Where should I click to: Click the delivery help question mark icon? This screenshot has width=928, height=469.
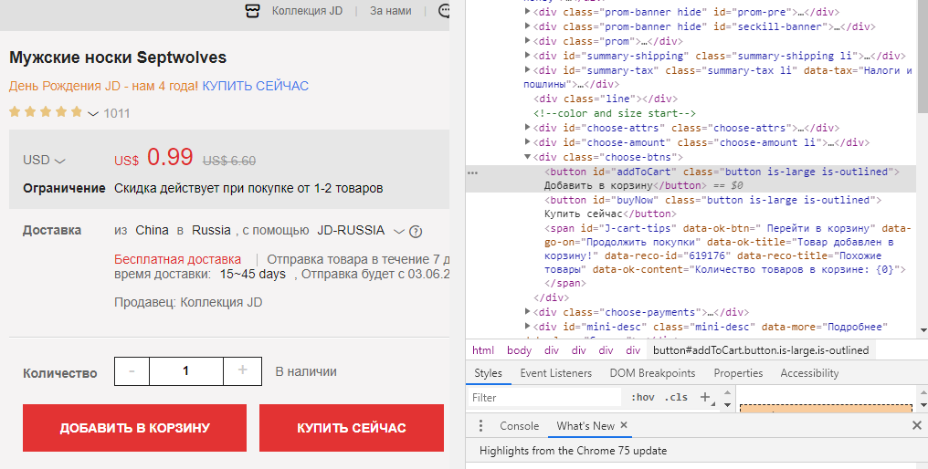417,231
